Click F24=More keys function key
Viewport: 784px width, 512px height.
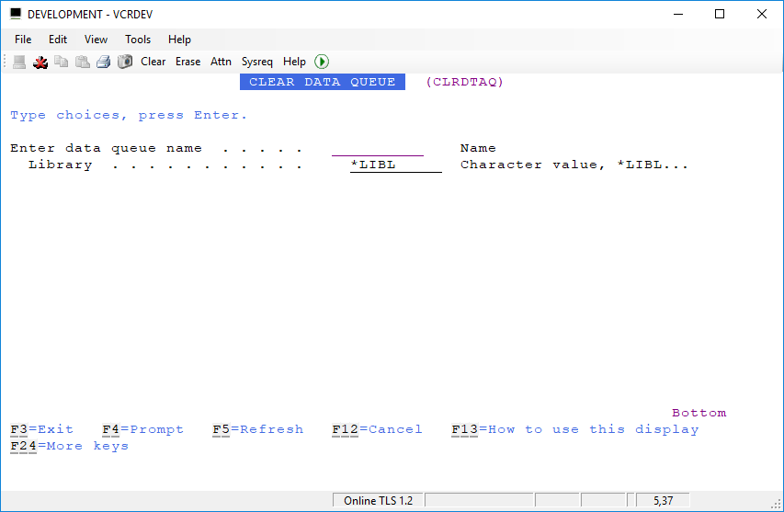point(70,446)
